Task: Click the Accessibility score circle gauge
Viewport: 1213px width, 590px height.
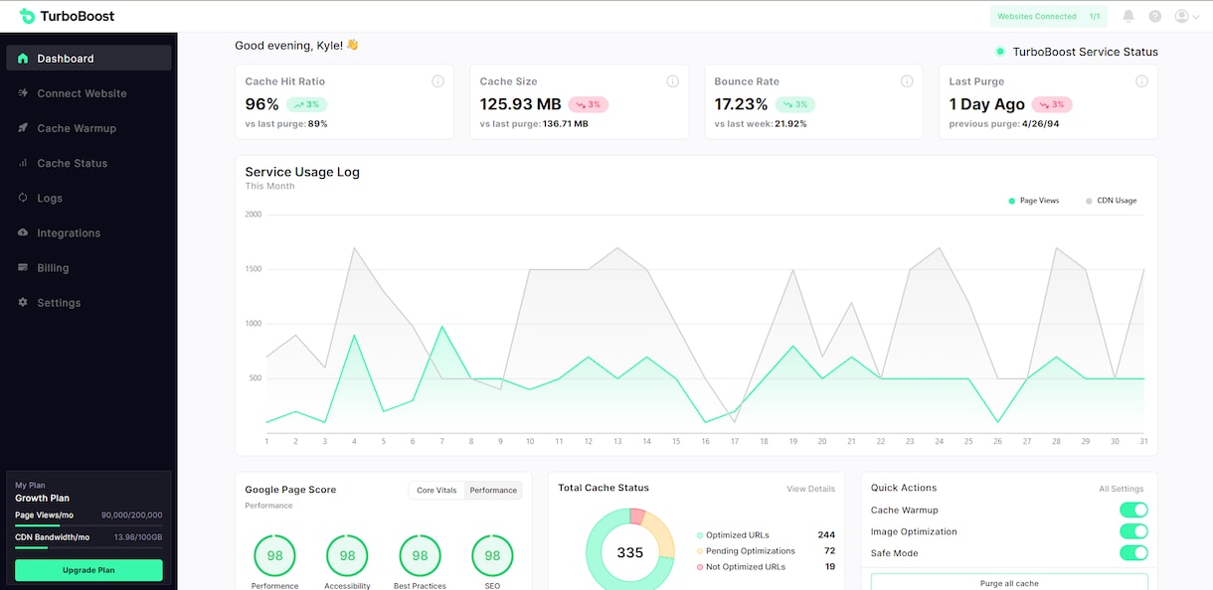Action: [x=347, y=555]
